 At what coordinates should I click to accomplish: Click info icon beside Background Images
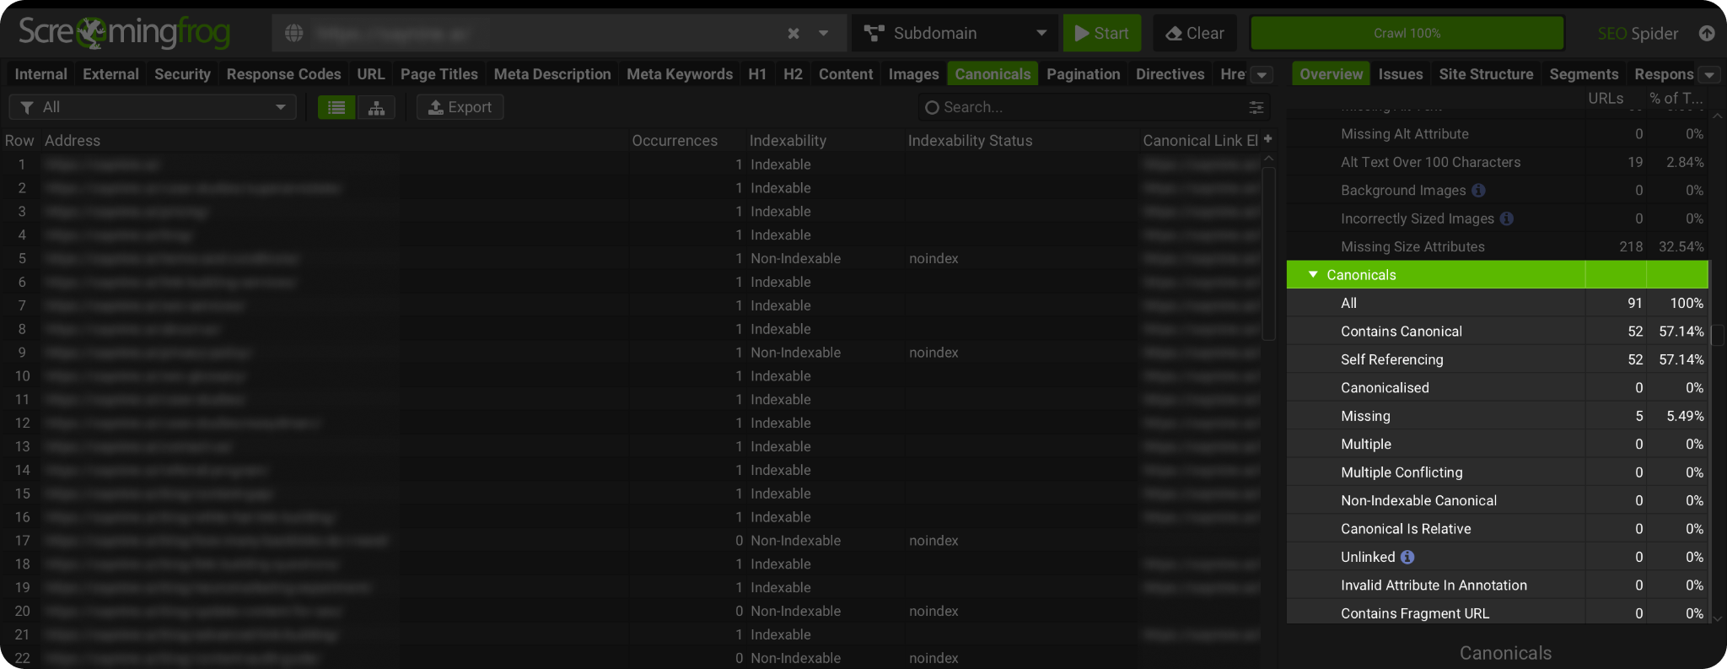(1478, 191)
